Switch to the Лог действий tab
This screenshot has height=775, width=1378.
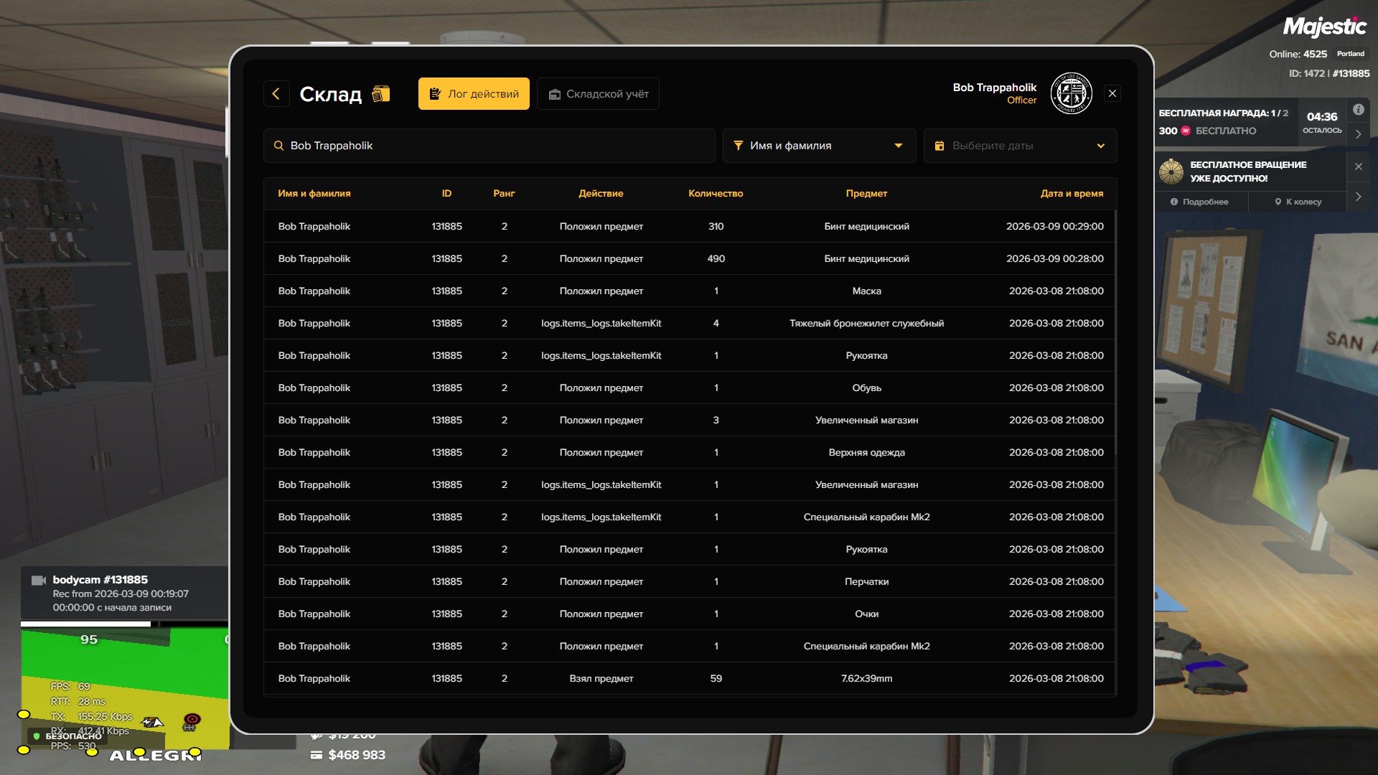pyautogui.click(x=474, y=94)
